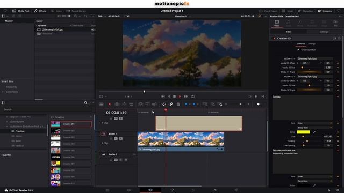344x193 pixels.
Task: Open the Fairlight music note page
Action: pyautogui.click(x=215, y=190)
